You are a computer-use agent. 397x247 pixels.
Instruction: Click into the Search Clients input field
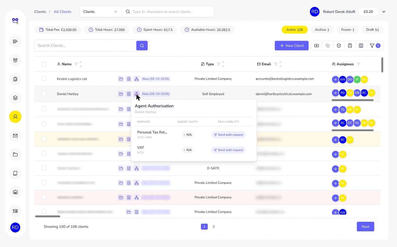tap(85, 46)
